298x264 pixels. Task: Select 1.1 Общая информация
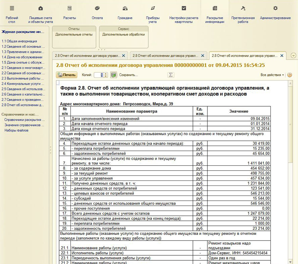coord(19,41)
